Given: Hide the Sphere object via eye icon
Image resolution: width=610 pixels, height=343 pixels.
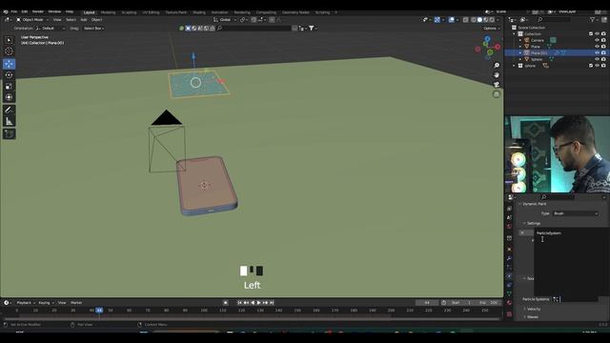Looking at the screenshot, I should [598, 59].
